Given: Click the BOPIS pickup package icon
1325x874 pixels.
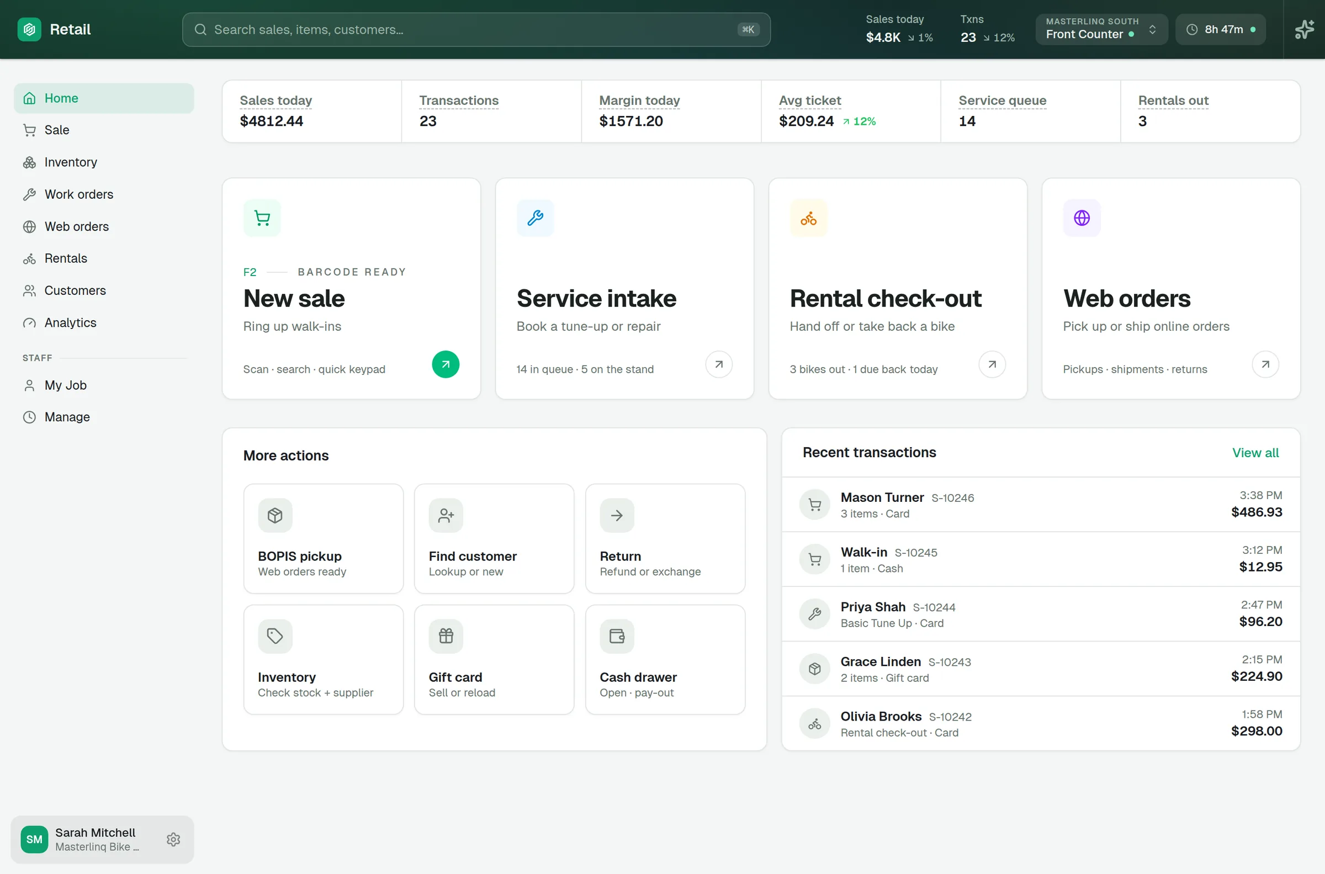Looking at the screenshot, I should tap(275, 516).
